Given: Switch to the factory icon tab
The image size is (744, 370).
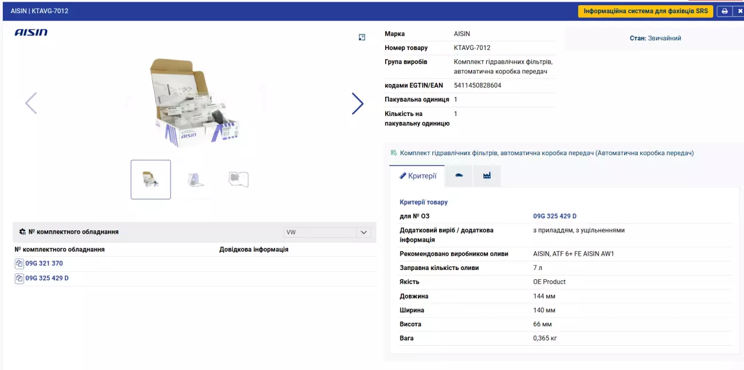Looking at the screenshot, I should pos(487,176).
